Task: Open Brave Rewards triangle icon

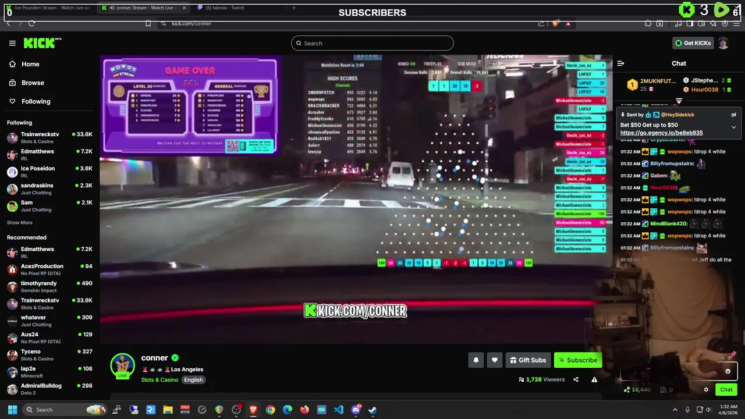Action: pyautogui.click(x=567, y=23)
